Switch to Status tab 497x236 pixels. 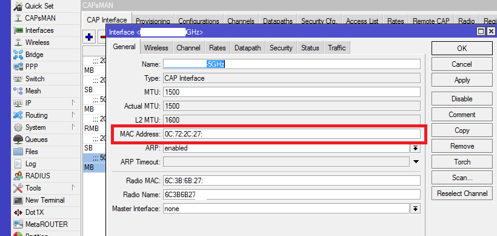tap(310, 48)
